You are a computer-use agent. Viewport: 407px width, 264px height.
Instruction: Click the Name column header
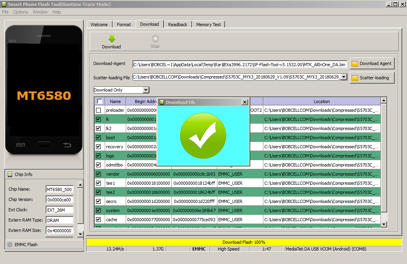pos(115,101)
